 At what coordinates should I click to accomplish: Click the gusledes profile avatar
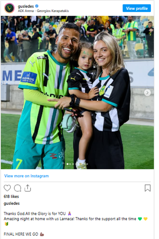pos(9,8)
